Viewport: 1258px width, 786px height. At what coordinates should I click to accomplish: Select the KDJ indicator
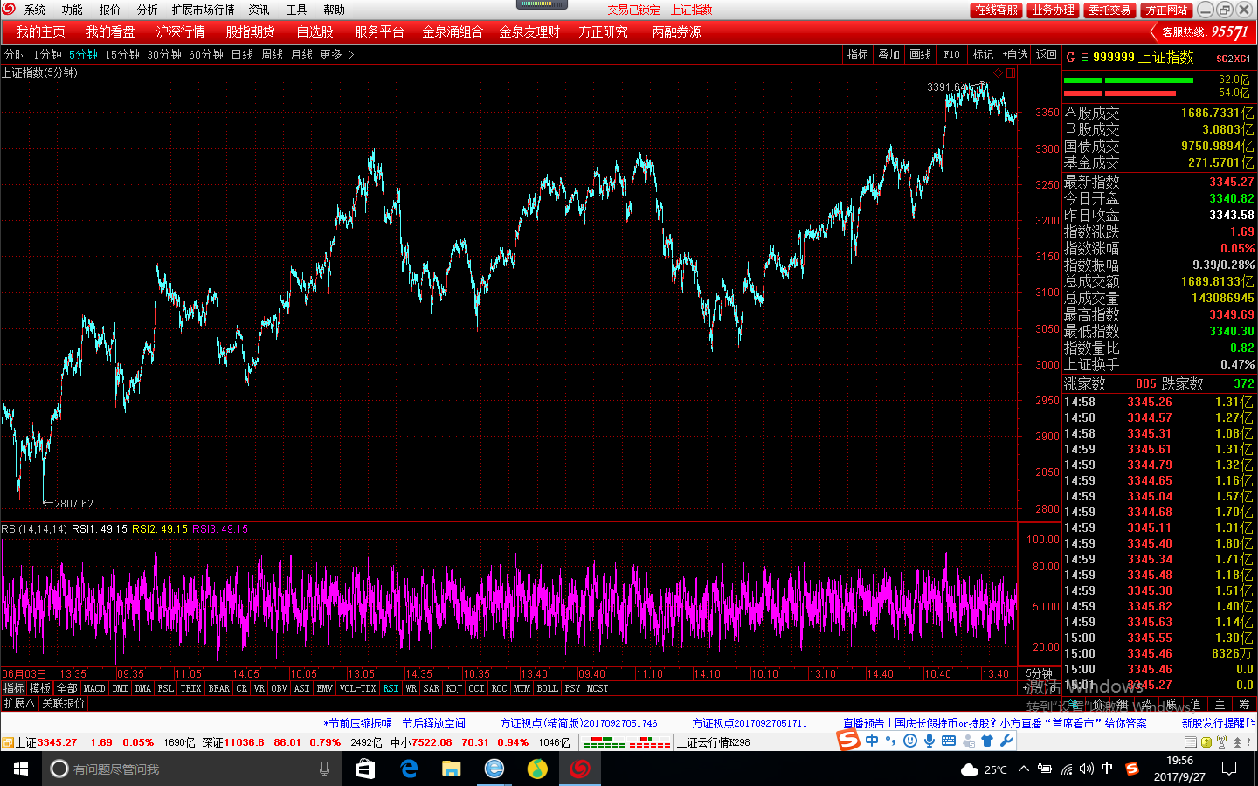coord(454,688)
